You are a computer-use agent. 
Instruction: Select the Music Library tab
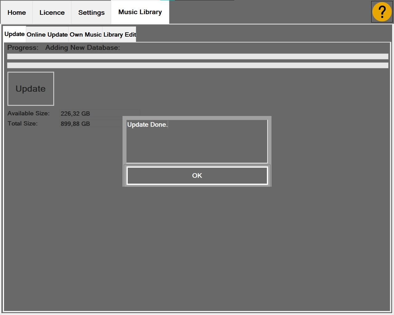point(140,12)
